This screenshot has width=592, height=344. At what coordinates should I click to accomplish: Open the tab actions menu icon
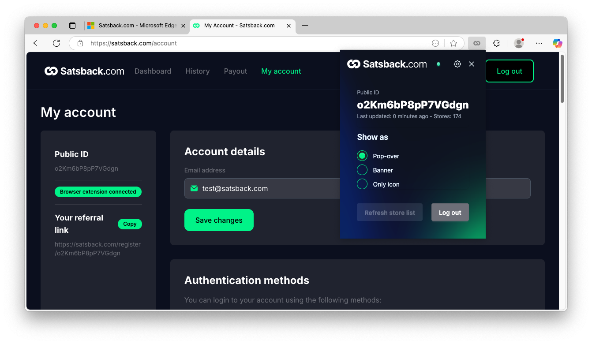pyautogui.click(x=72, y=26)
